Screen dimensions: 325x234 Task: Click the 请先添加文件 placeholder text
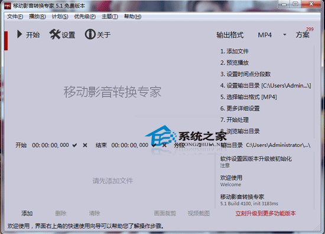click(113, 181)
